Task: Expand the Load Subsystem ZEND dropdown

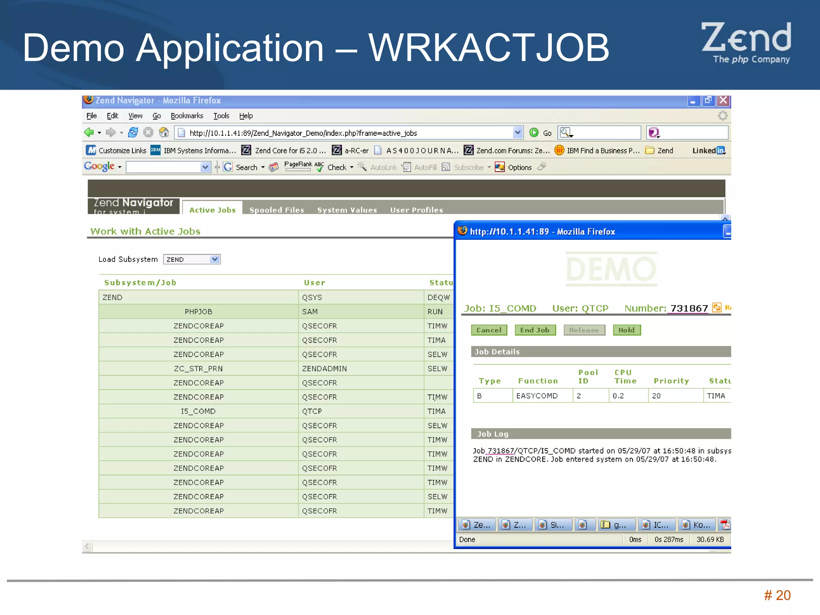Action: 215,259
